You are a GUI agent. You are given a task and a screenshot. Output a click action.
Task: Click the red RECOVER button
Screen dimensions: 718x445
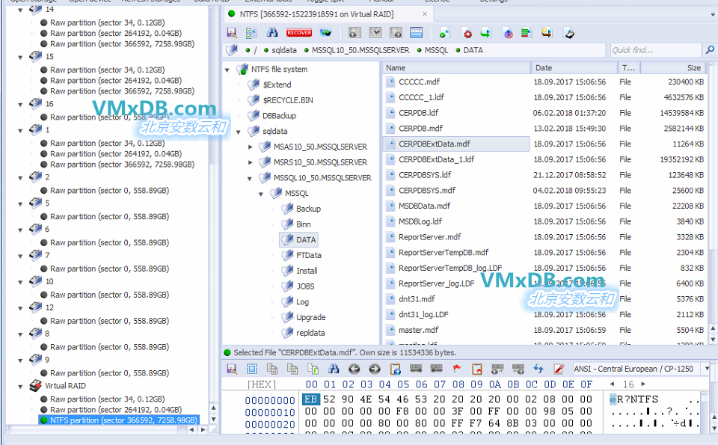pyautogui.click(x=299, y=32)
